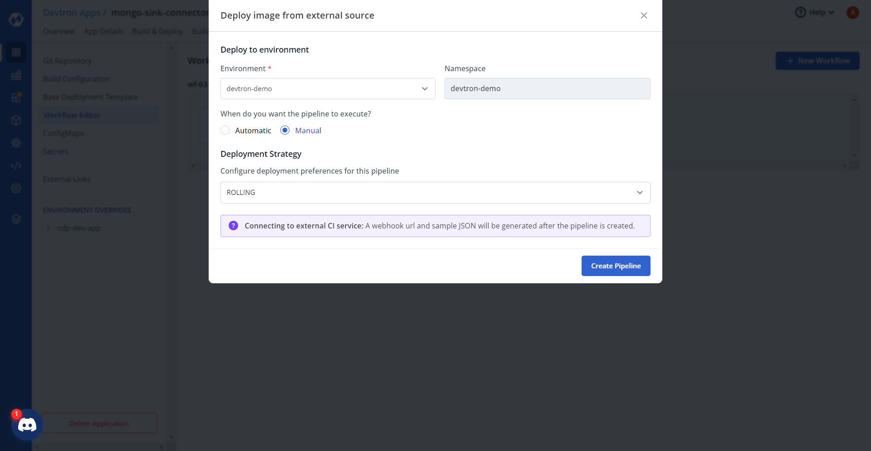The image size is (871, 451).
Task: Click the purple help question-mark info icon
Action: [233, 226]
